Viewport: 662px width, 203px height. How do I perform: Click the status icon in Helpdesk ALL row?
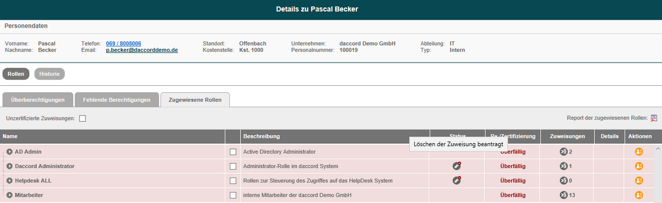coord(456,180)
